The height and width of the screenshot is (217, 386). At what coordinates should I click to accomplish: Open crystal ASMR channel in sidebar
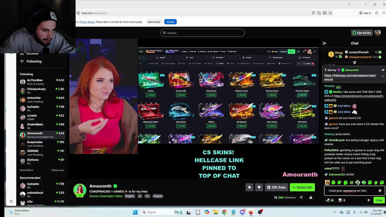[x=42, y=117]
